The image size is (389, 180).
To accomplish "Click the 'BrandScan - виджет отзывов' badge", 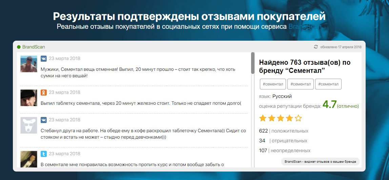I will click(x=320, y=161).
